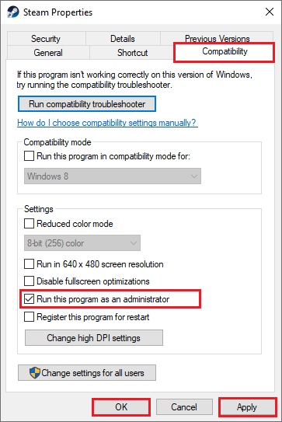The height and width of the screenshot is (422, 282).
Task: Switch to the Security tab
Action: pyautogui.click(x=46, y=39)
